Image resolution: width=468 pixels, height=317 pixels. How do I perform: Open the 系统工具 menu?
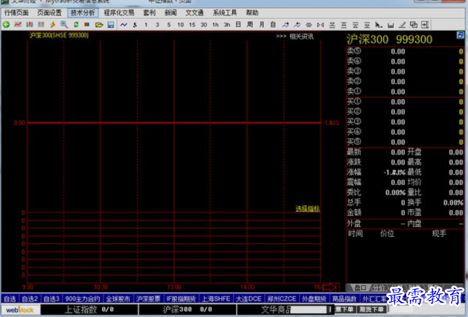click(224, 13)
